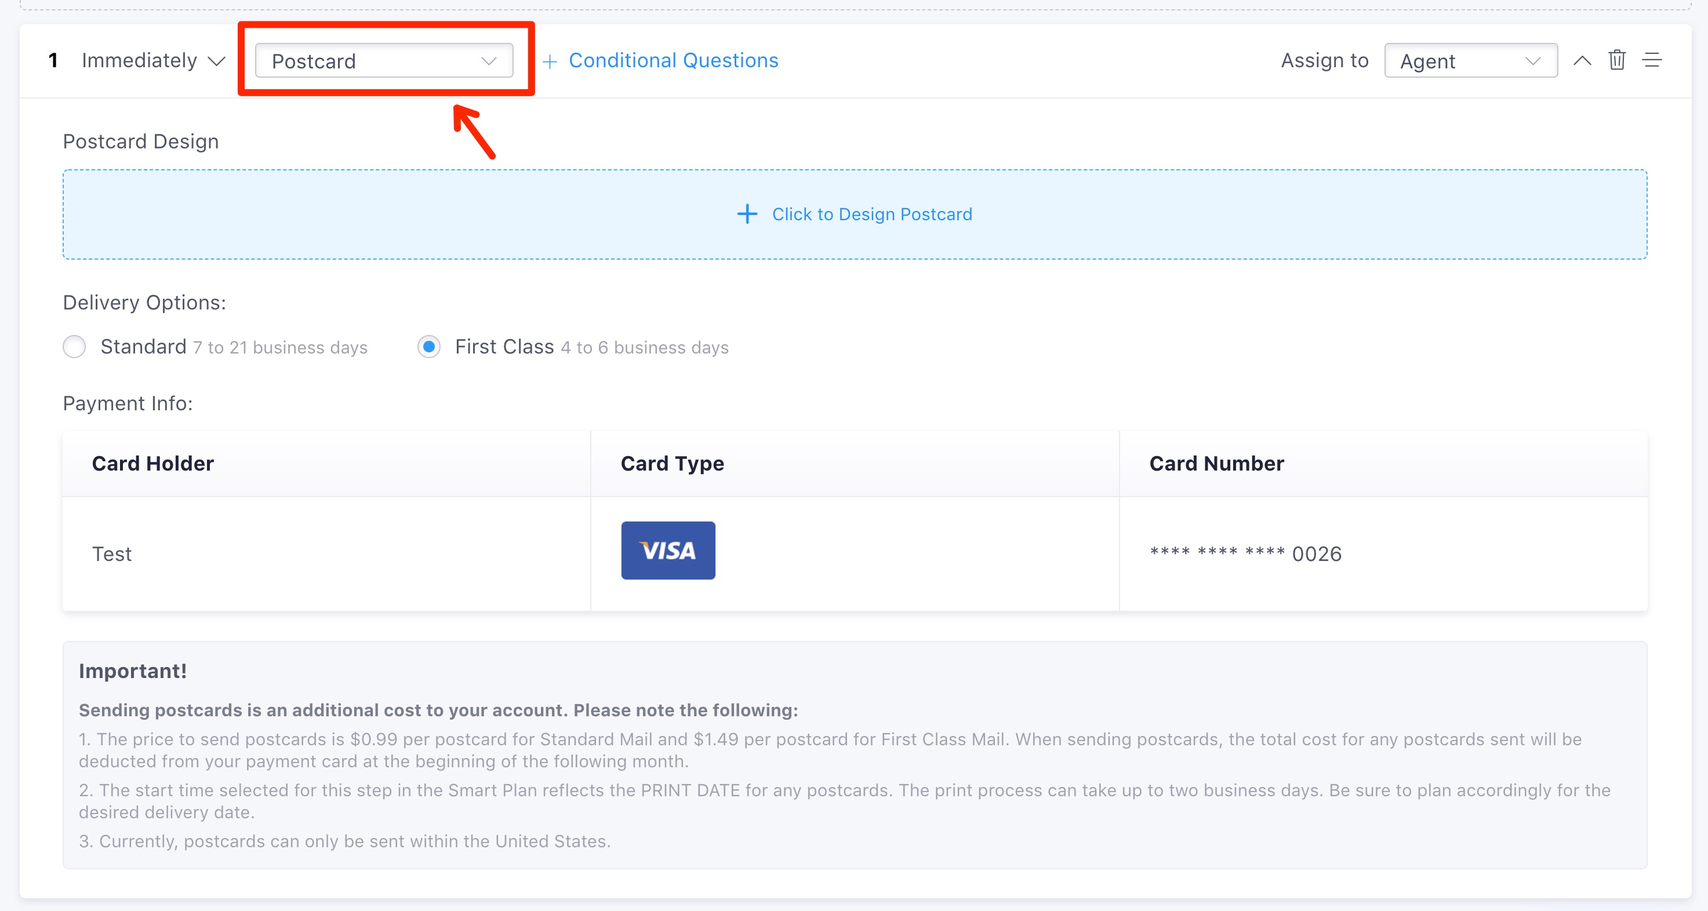Screen dimensions: 1708x911
Task: Click the card number ending in 0026
Action: coord(1245,553)
